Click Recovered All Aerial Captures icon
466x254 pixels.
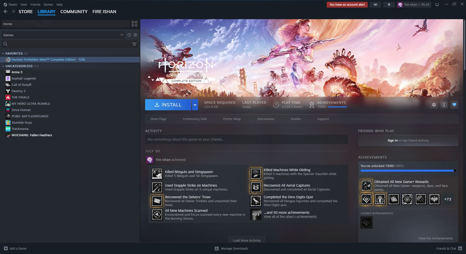(256, 188)
